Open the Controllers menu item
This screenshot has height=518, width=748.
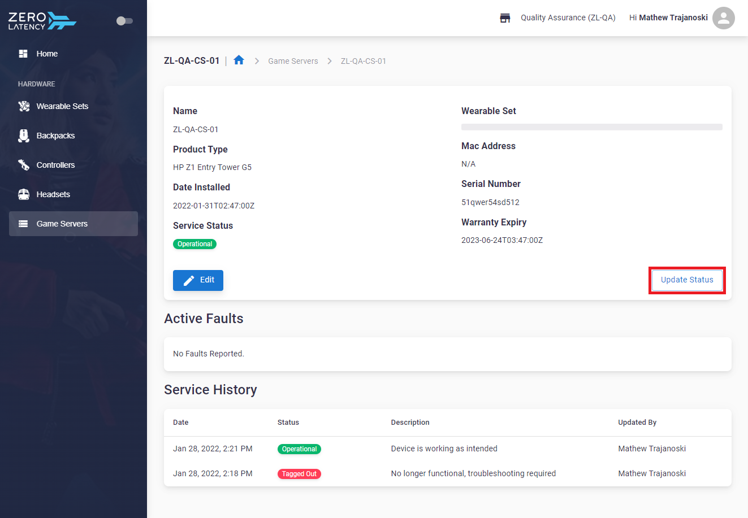pos(73,165)
